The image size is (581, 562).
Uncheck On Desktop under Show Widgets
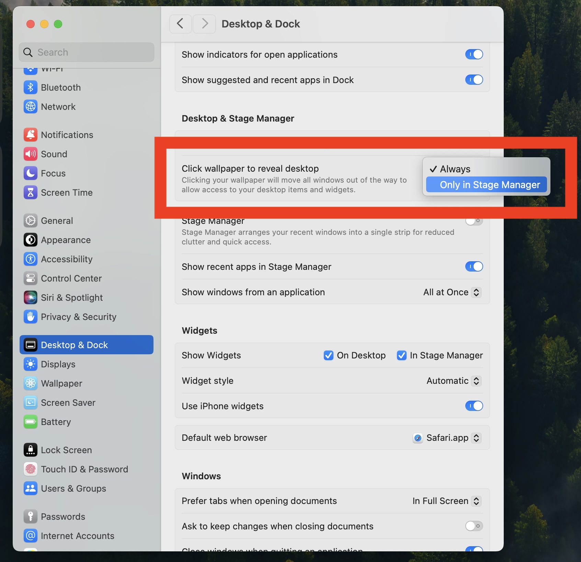[x=329, y=355]
